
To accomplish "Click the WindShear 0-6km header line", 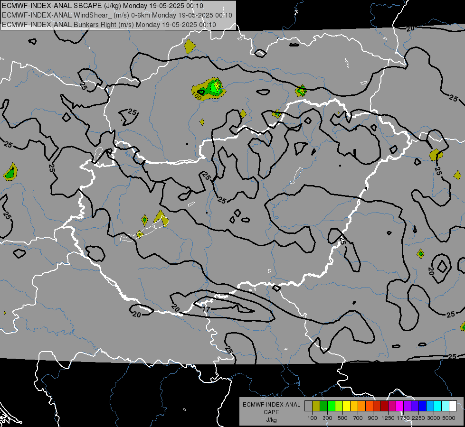I will 117,15.
